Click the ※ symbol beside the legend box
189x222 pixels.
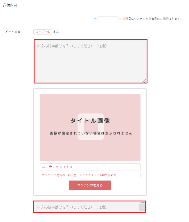point(95,19)
